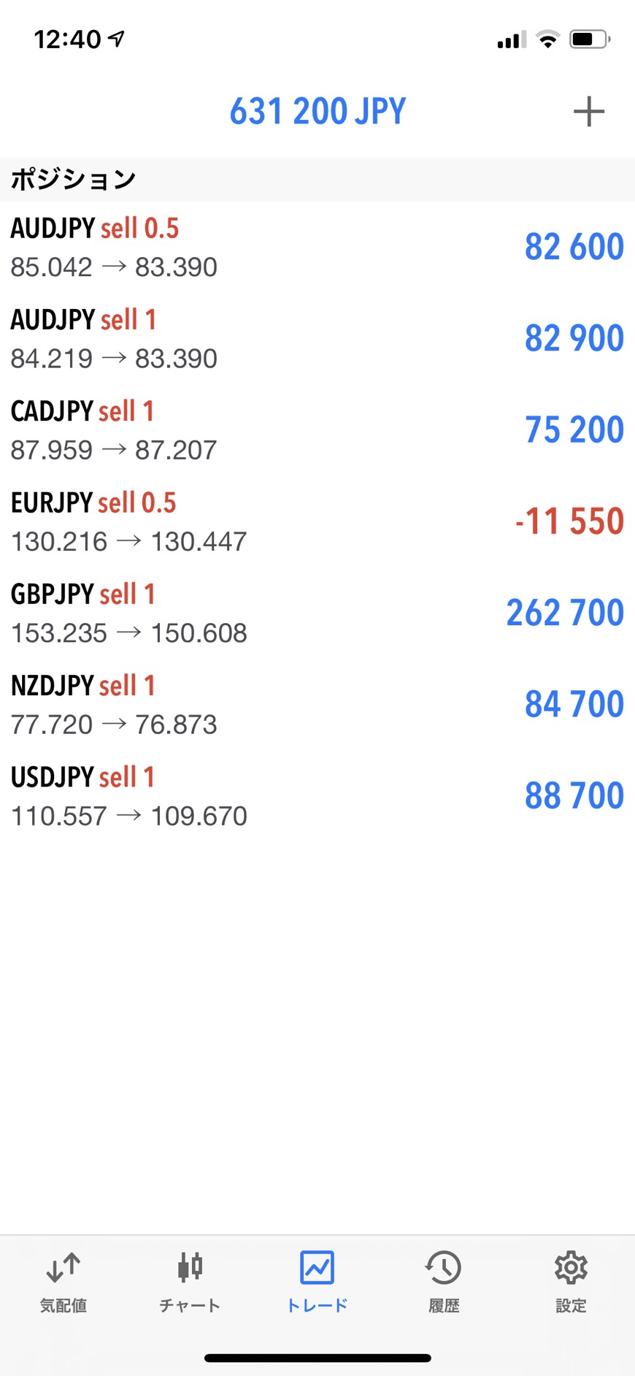Expand the AUDJPY sell 0.5 position

click(x=219, y=247)
